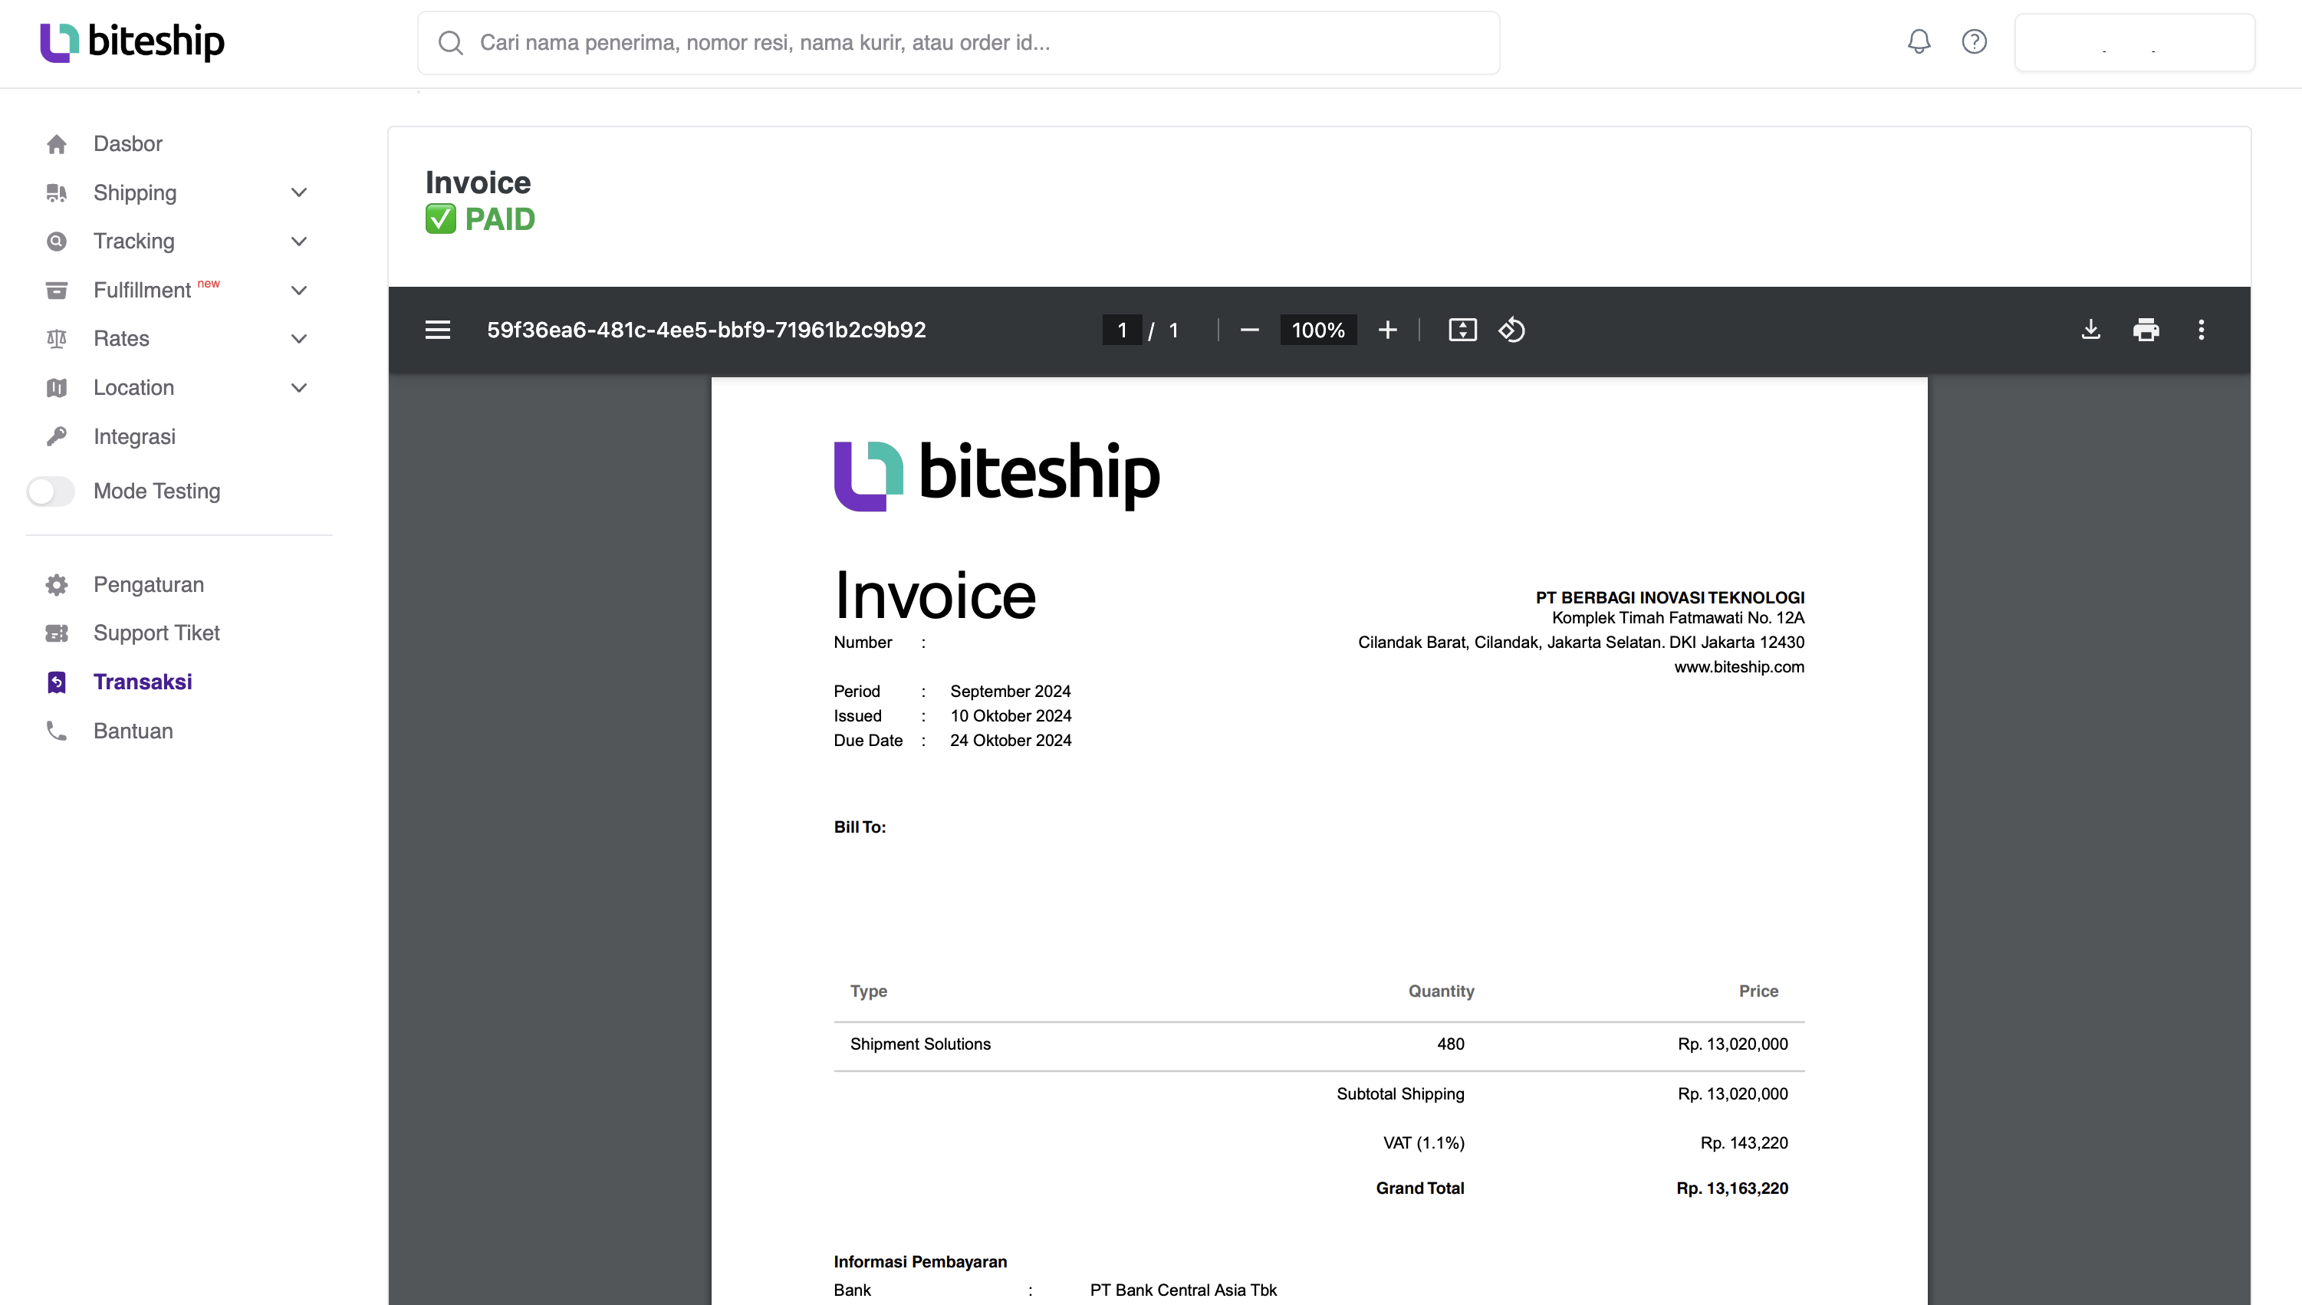Click the Shipment Solutions row text
The height and width of the screenshot is (1305, 2302).
[919, 1044]
